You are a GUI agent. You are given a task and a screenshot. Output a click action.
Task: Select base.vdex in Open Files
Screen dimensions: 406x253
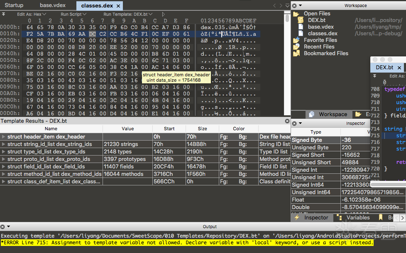(320, 27)
